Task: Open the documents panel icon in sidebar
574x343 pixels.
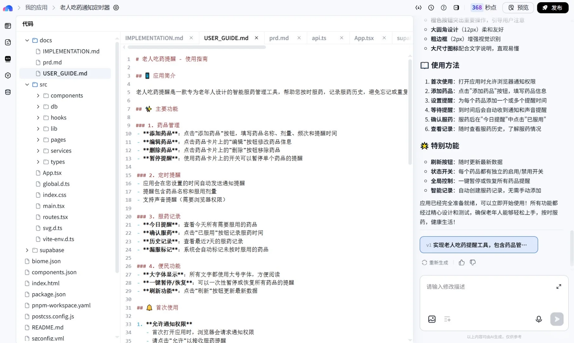Action: click(8, 42)
